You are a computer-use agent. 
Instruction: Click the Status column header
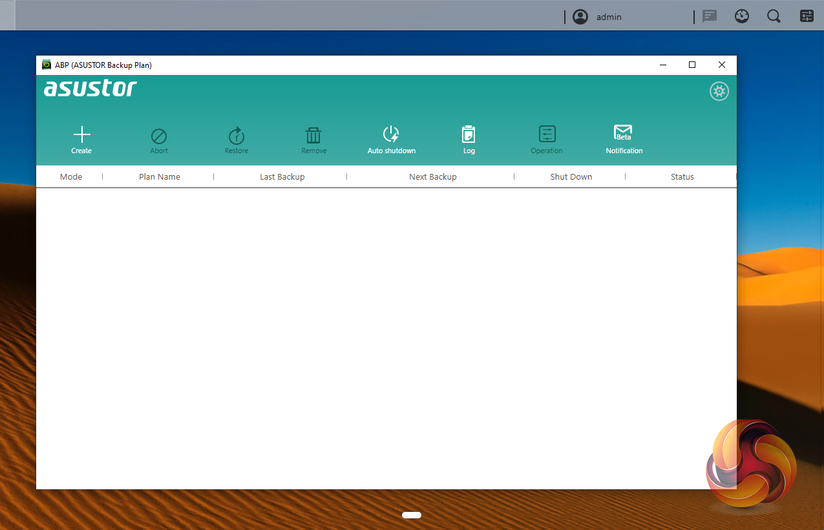point(682,176)
